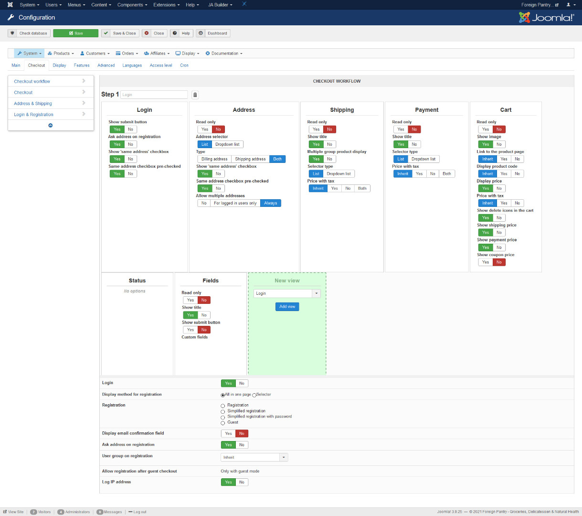
Task: Click Check database button
Action: pyautogui.click(x=29, y=33)
